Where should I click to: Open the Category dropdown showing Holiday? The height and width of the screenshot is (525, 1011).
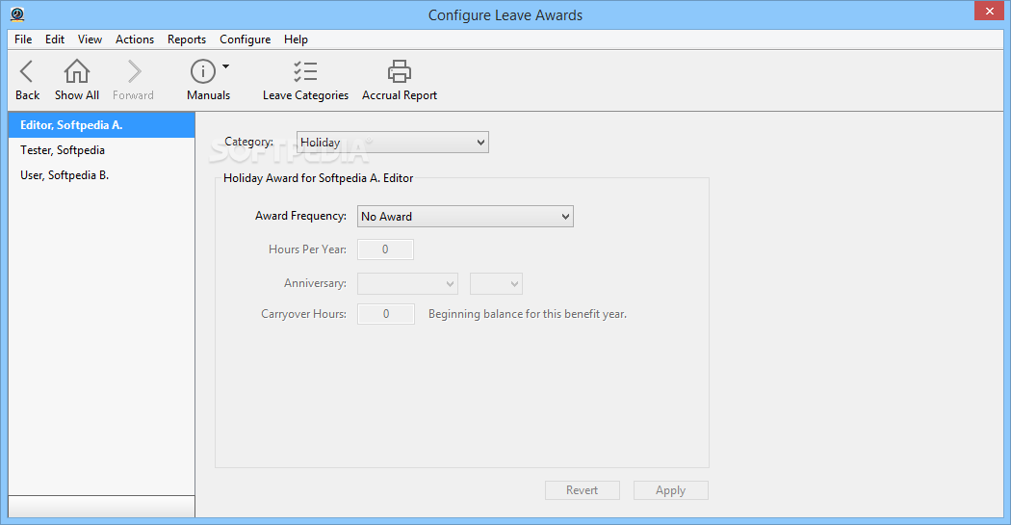coord(393,142)
